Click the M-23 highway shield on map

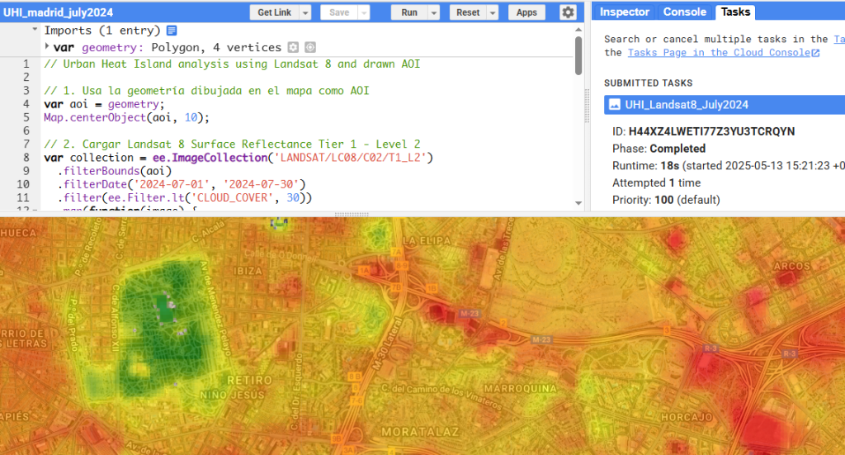point(470,314)
